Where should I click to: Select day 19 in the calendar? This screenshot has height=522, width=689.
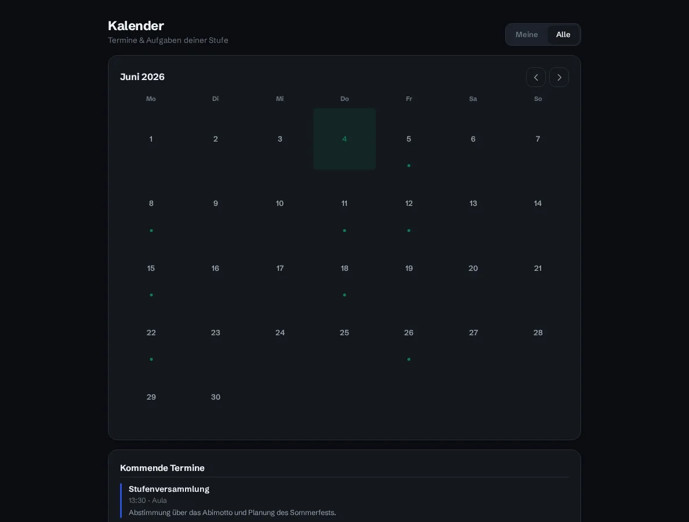click(409, 268)
